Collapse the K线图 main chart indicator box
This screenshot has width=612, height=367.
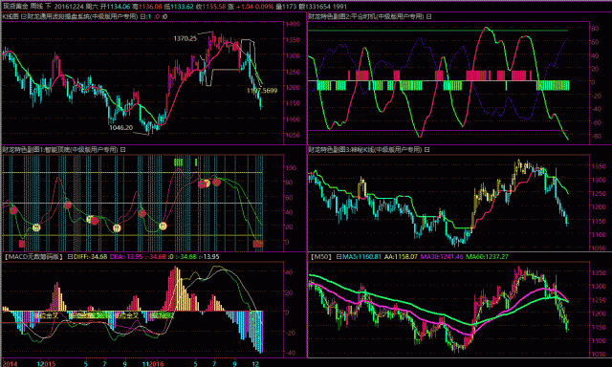point(23,17)
